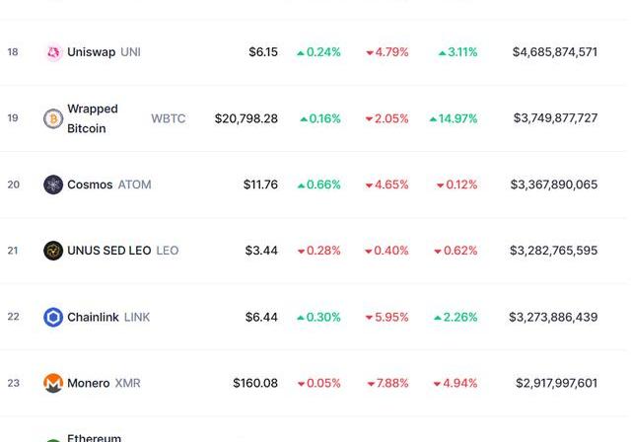The width and height of the screenshot is (631, 442).
Task: Click the Chainlink hexagon logo icon
Action: [x=53, y=317]
